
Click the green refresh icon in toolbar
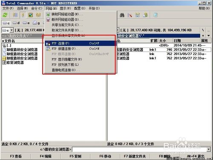(x=5, y=15)
